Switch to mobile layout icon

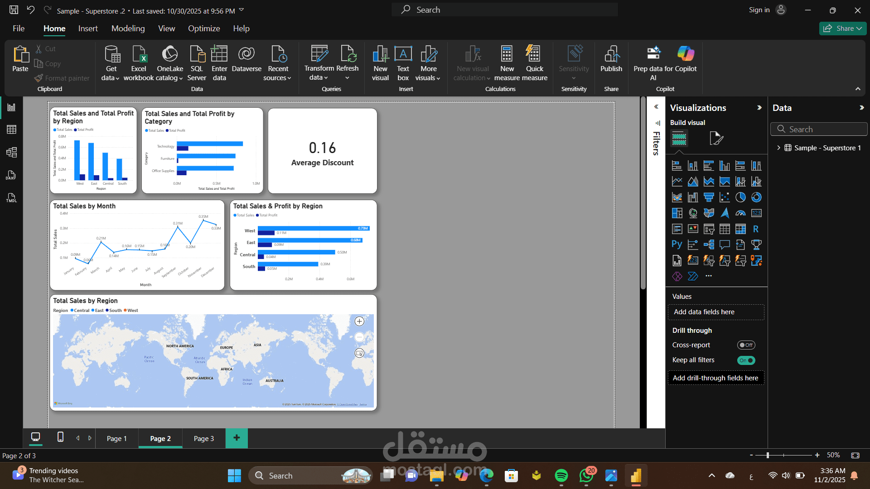(60, 437)
